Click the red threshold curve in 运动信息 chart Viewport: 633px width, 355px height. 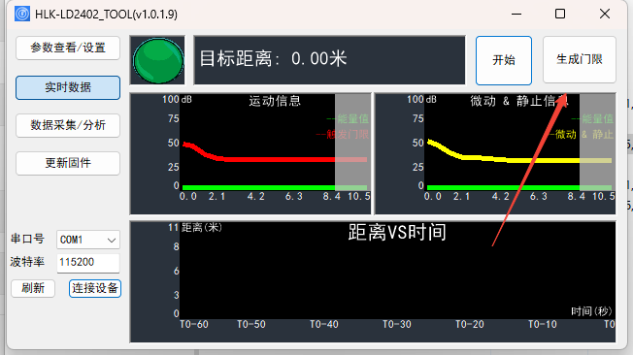click(275, 159)
